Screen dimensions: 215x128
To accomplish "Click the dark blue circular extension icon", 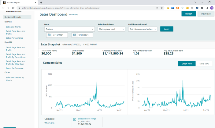I will 197,8.
